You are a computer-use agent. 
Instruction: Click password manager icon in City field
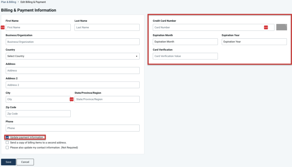coord(72,99)
